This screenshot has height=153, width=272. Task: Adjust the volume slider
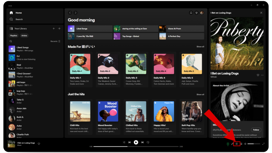[254, 144]
